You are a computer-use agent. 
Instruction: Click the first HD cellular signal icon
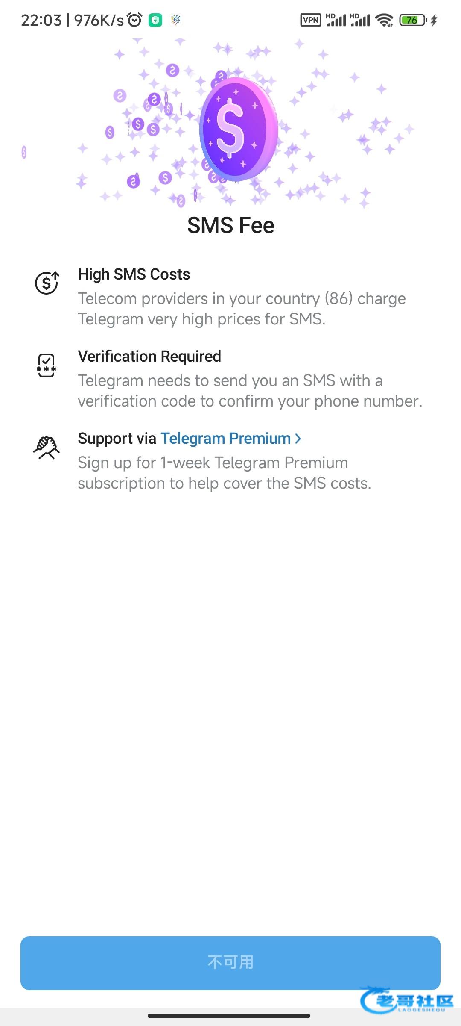[x=336, y=20]
